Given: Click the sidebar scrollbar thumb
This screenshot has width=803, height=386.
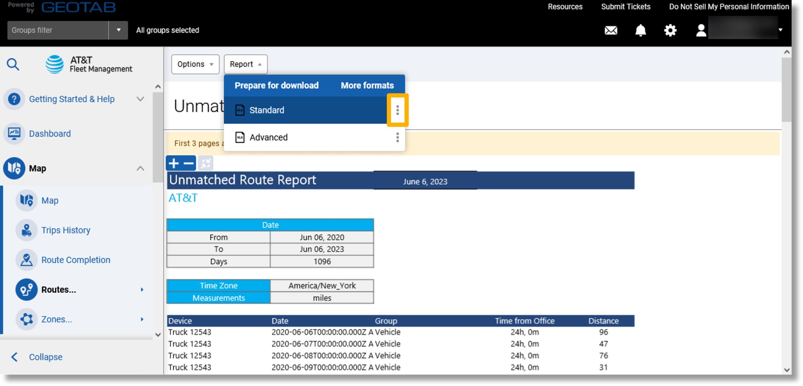Looking at the screenshot, I should (x=158, y=137).
